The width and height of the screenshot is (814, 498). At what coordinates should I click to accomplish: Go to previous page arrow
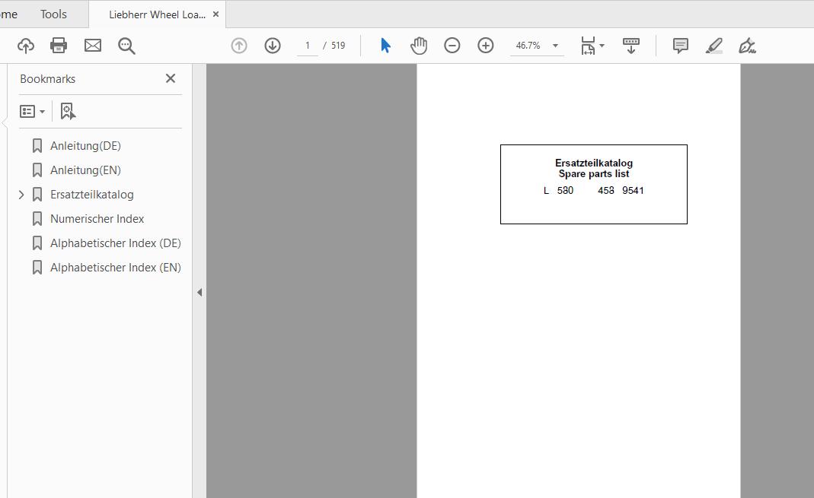coord(239,46)
